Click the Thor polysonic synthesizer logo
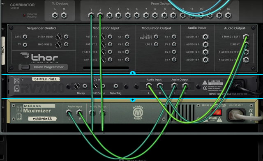 39,57
